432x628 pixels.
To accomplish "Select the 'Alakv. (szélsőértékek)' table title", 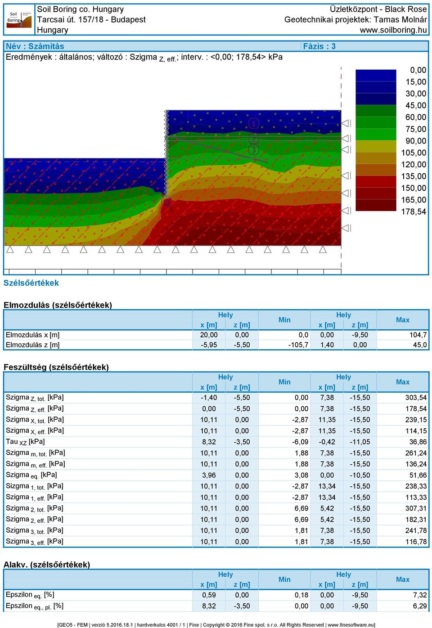I will [x=47, y=565].
